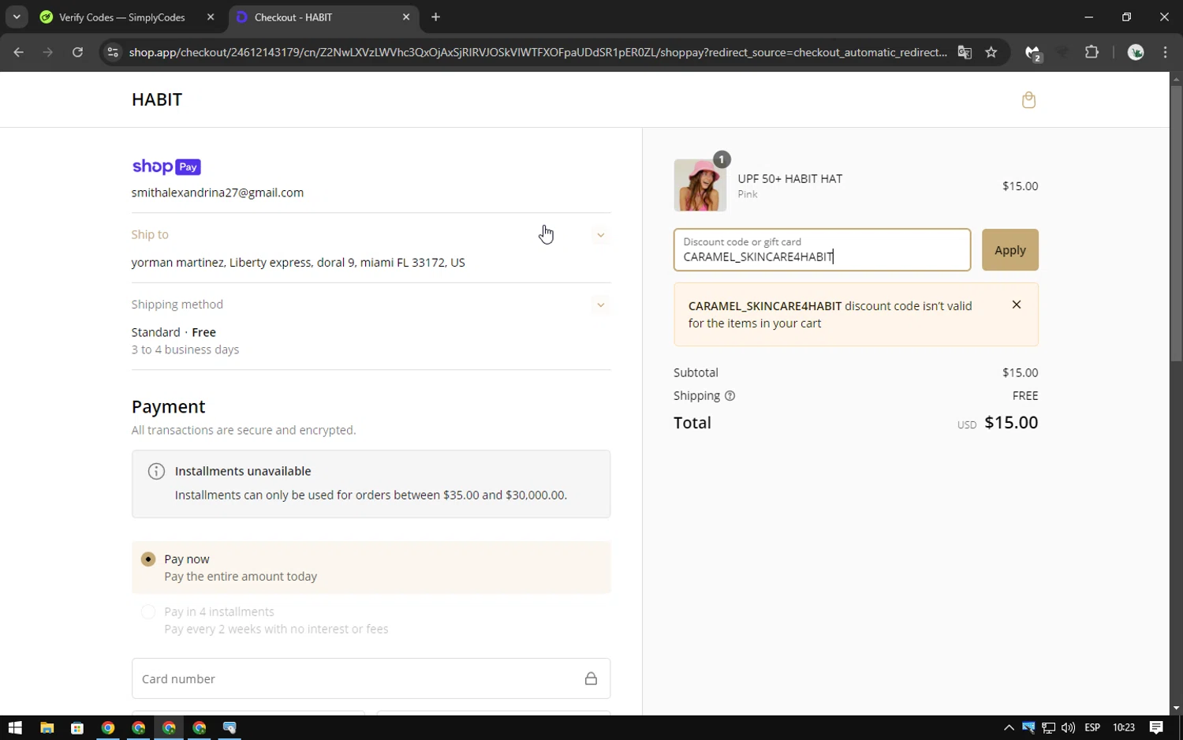
Task: Click the Payment section heading
Action: click(x=169, y=407)
